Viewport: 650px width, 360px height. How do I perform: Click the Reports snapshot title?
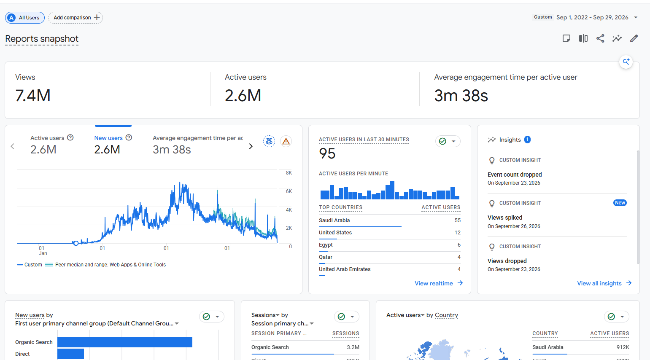pyautogui.click(x=42, y=39)
